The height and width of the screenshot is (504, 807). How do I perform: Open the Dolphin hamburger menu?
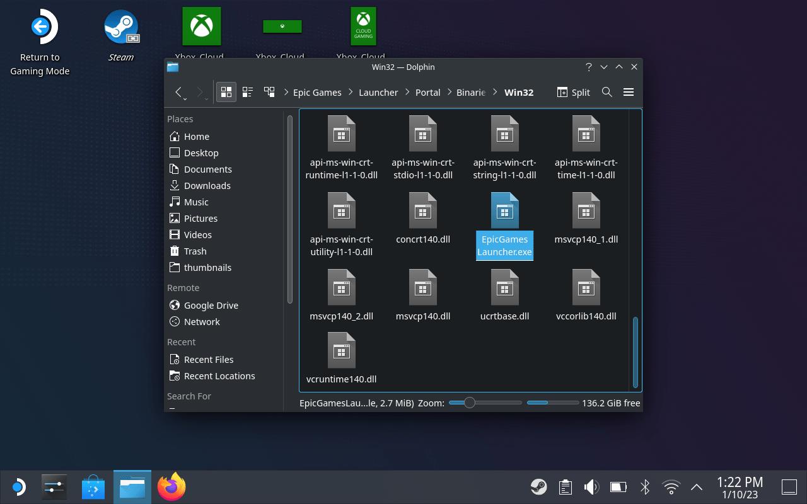point(628,92)
